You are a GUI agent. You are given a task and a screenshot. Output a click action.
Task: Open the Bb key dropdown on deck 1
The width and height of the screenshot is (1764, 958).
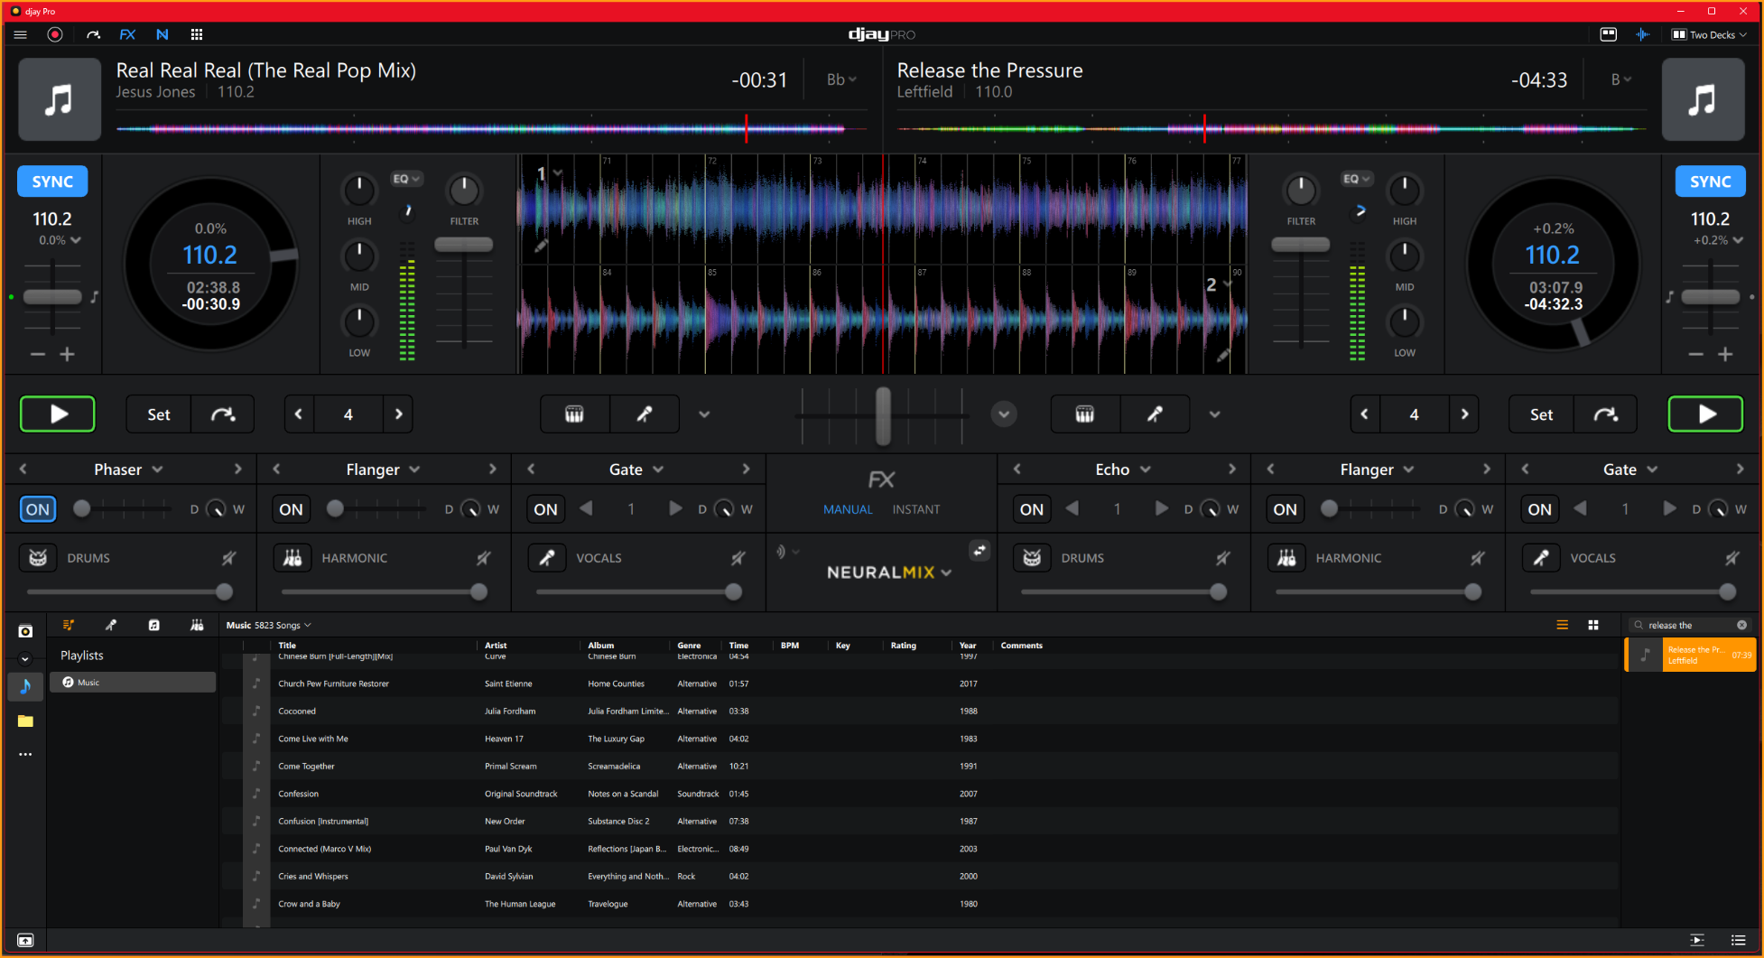(x=841, y=79)
